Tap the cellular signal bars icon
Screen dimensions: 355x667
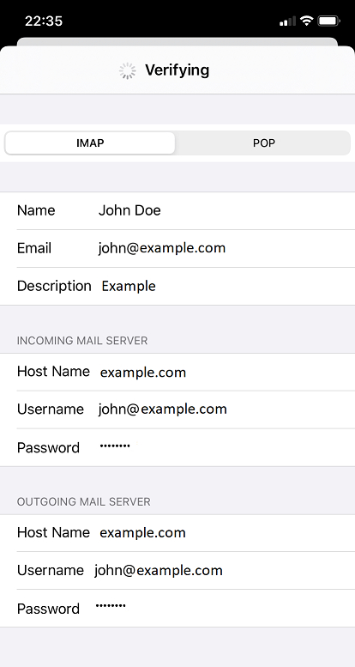287,21
